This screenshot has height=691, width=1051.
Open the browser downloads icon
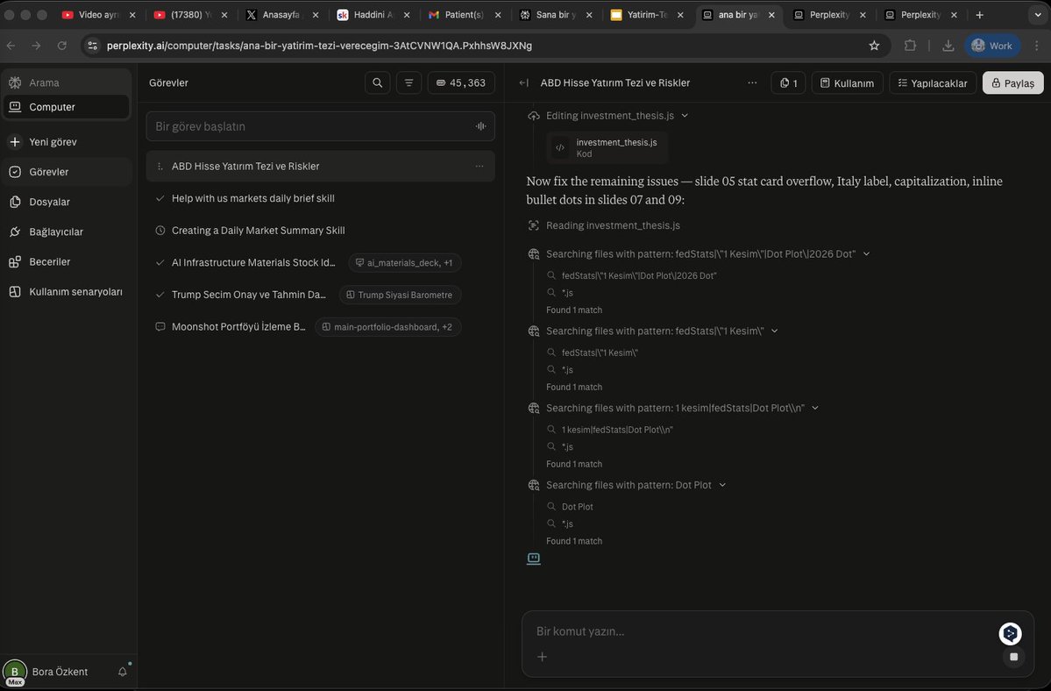point(948,46)
